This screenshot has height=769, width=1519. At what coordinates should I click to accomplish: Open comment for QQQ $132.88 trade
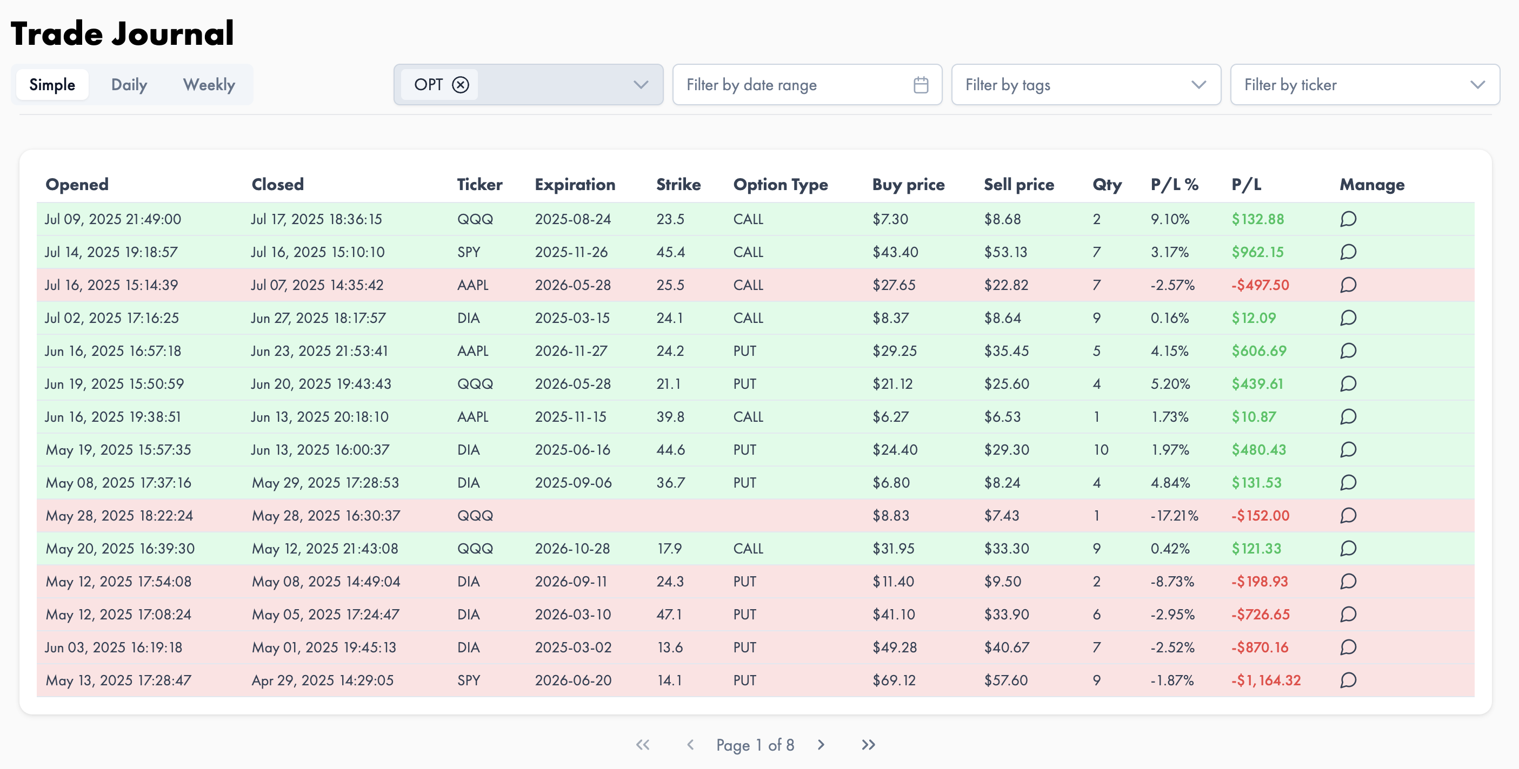[x=1348, y=219]
